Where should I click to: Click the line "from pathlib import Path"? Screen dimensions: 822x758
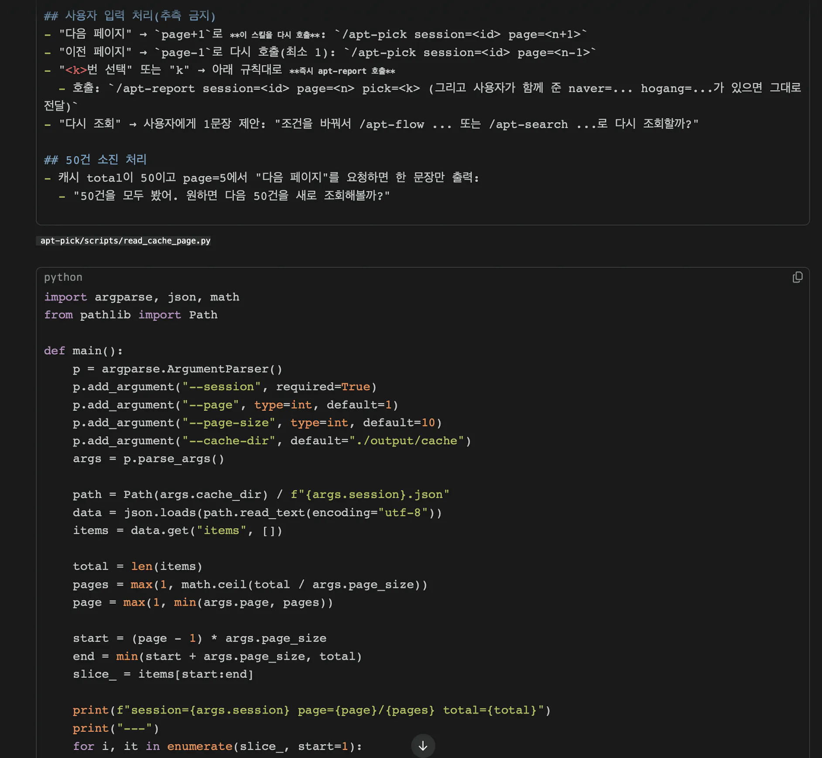(131, 315)
